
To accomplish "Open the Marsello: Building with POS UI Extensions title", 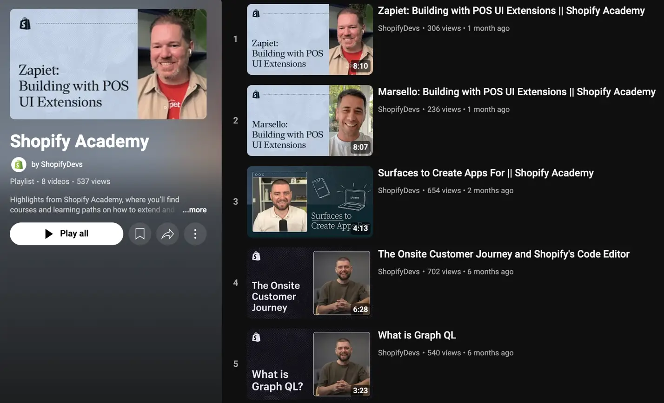I will point(517,92).
